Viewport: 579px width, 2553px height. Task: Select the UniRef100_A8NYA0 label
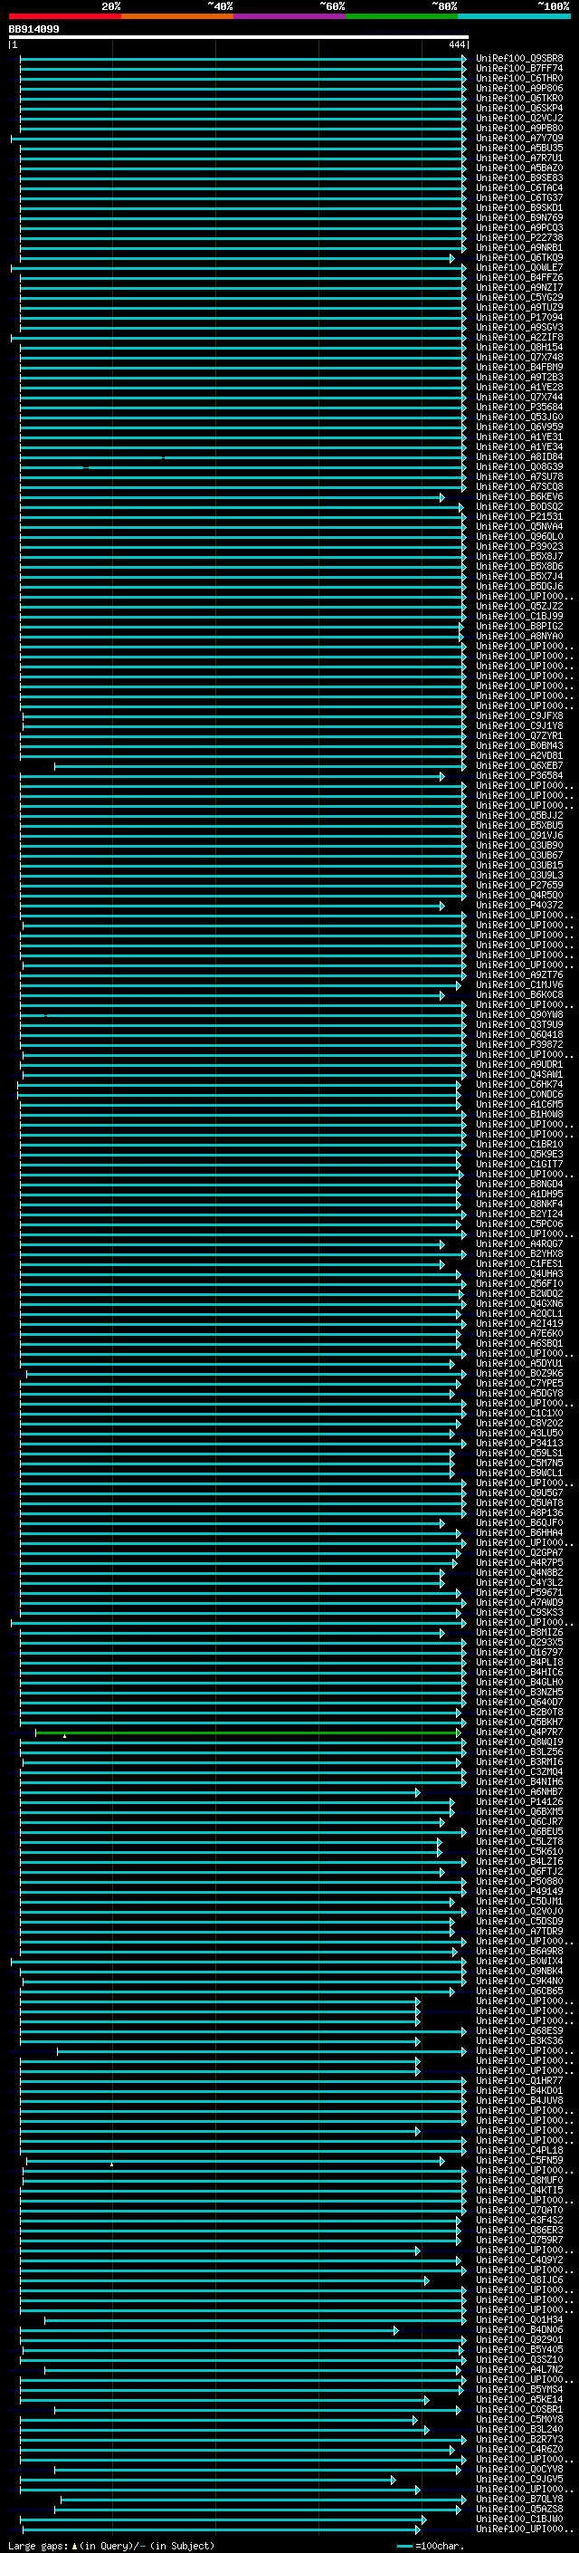click(x=519, y=637)
